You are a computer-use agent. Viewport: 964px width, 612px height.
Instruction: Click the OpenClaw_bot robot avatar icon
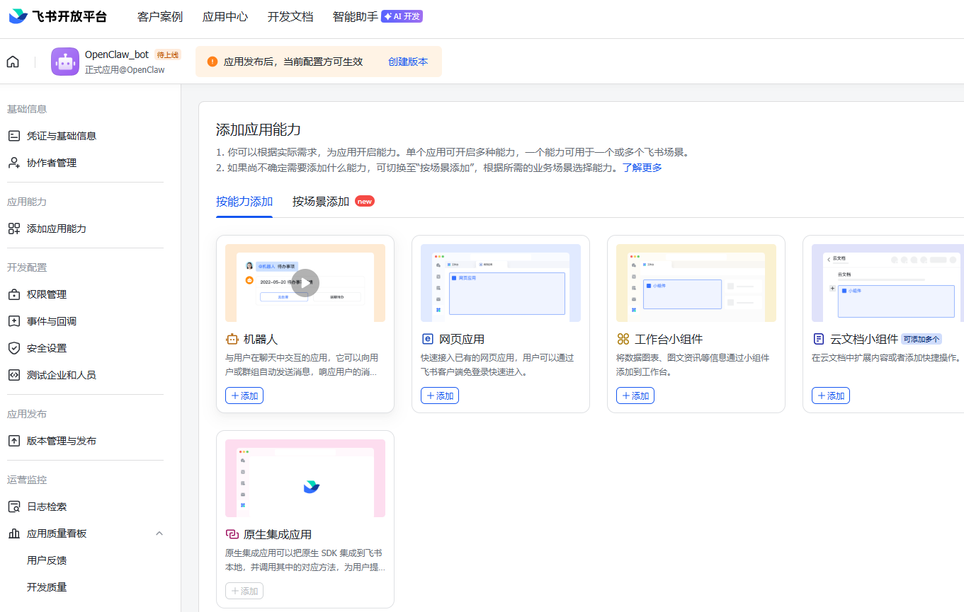tap(65, 62)
